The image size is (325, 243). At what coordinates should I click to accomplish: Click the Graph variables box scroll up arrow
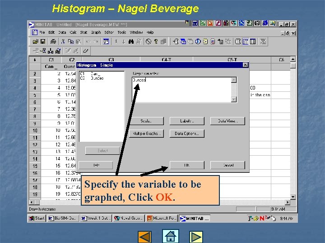(x=234, y=80)
